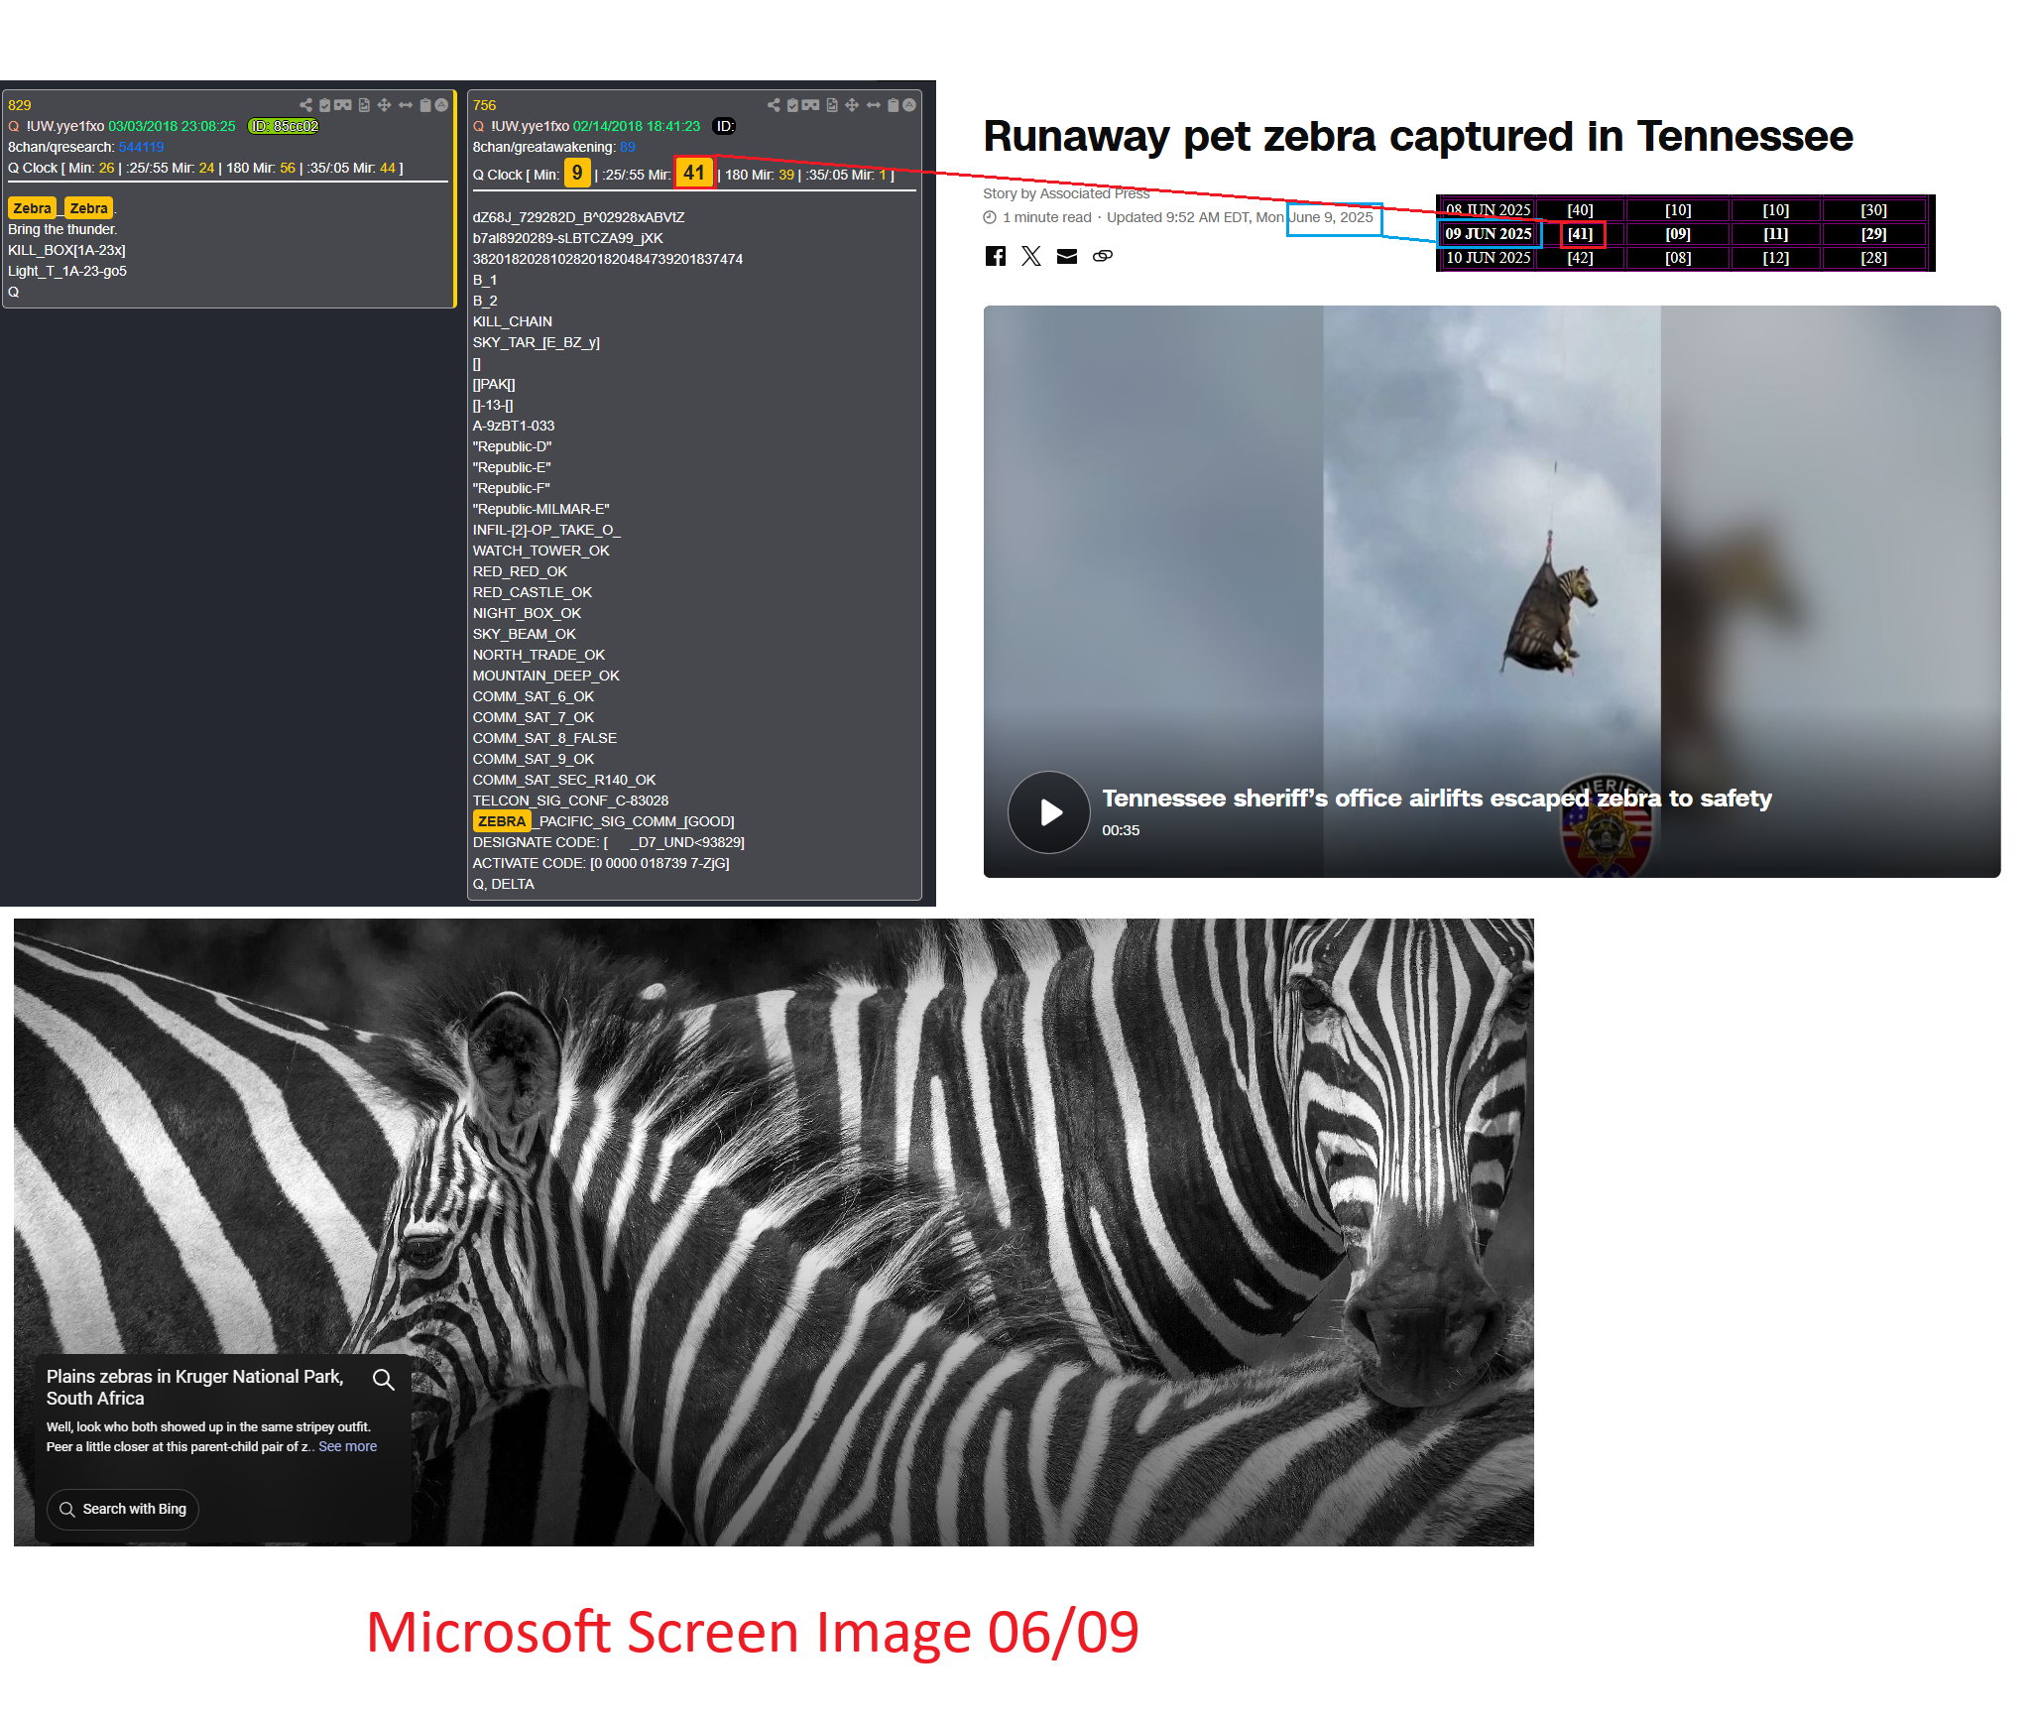Click the 09 JUN 2025 table cell
Viewport: 2033px width, 1723px height.
pyautogui.click(x=1488, y=234)
